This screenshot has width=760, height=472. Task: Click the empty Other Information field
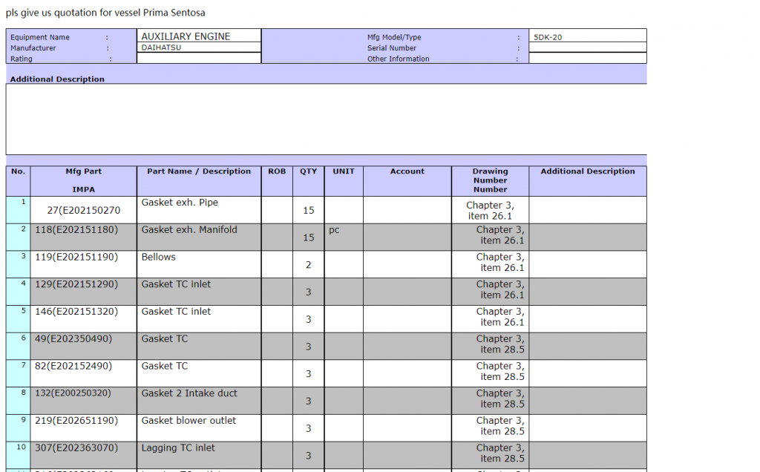tap(587, 58)
